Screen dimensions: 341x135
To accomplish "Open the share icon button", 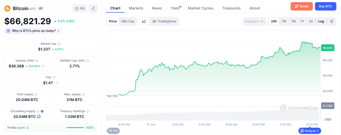I will tap(93, 8).
